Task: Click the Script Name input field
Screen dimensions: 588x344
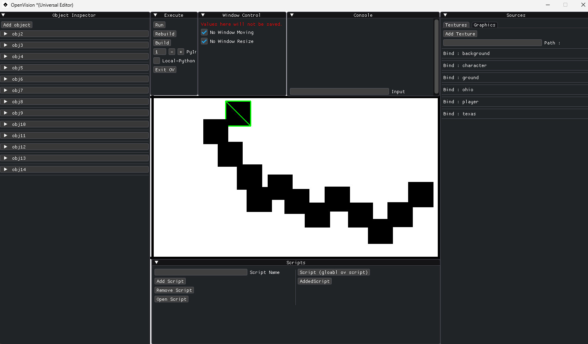Action: pos(201,272)
